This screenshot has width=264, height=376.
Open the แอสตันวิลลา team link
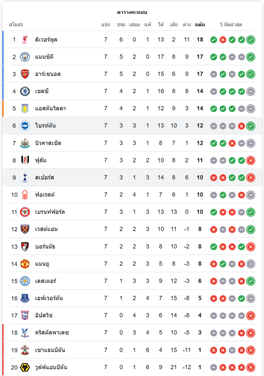(50, 109)
